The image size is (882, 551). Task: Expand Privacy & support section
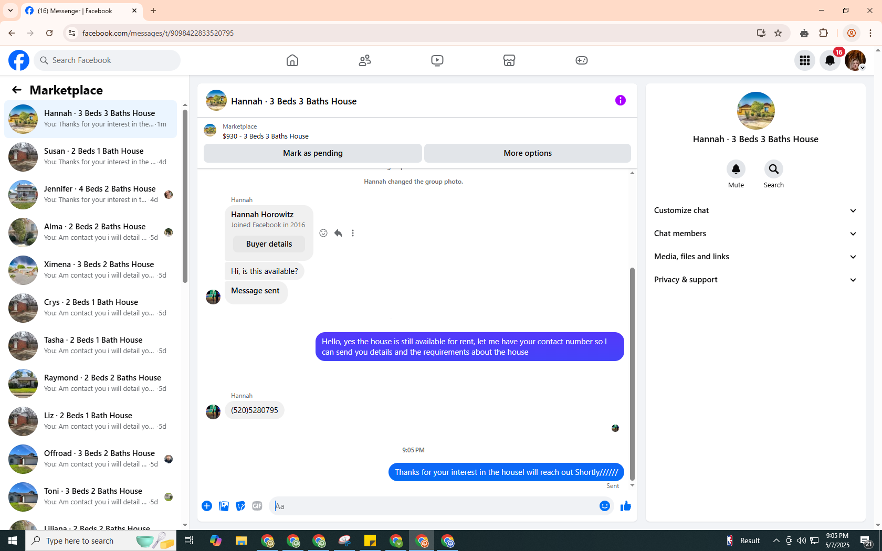pos(755,280)
